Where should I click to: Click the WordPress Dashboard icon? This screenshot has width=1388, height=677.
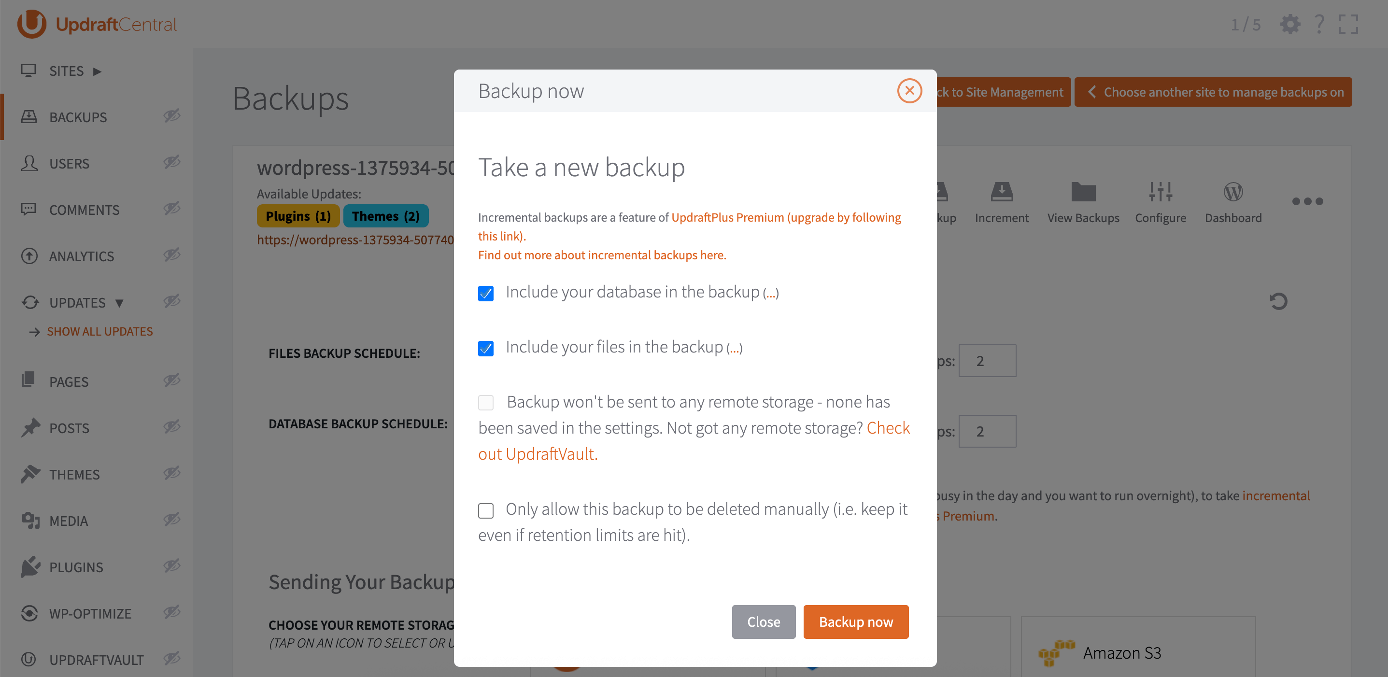point(1233,192)
